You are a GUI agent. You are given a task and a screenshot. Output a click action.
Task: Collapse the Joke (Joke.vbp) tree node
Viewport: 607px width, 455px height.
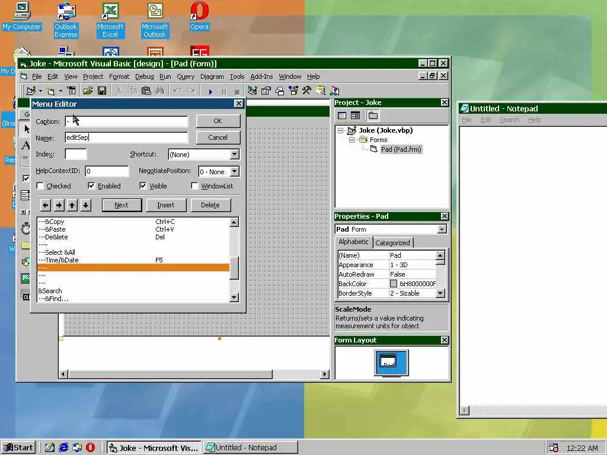pyautogui.click(x=341, y=130)
